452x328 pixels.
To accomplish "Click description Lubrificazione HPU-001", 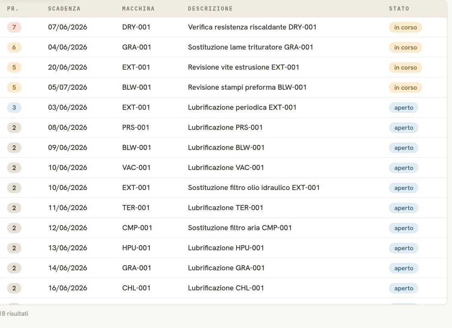I will (x=226, y=248).
